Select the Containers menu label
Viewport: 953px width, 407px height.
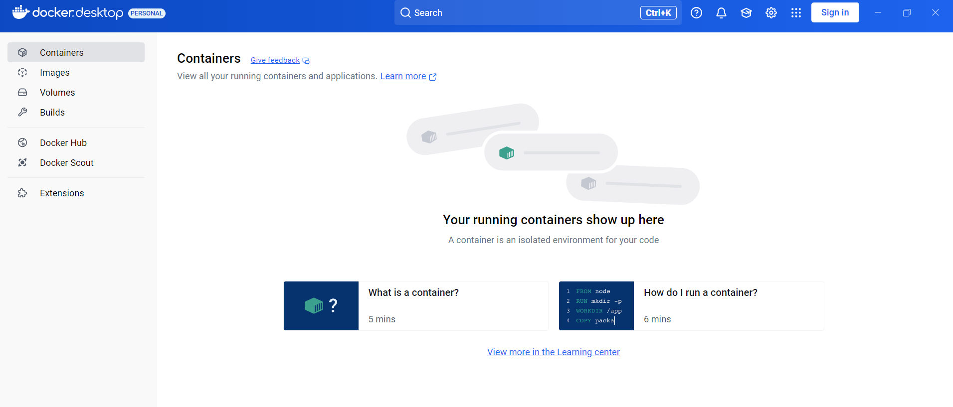62,52
